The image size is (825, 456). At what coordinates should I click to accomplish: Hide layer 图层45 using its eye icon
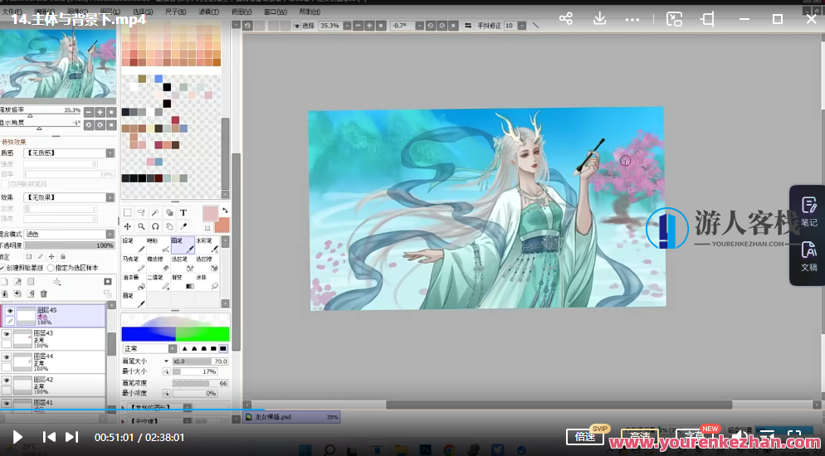(x=10, y=311)
